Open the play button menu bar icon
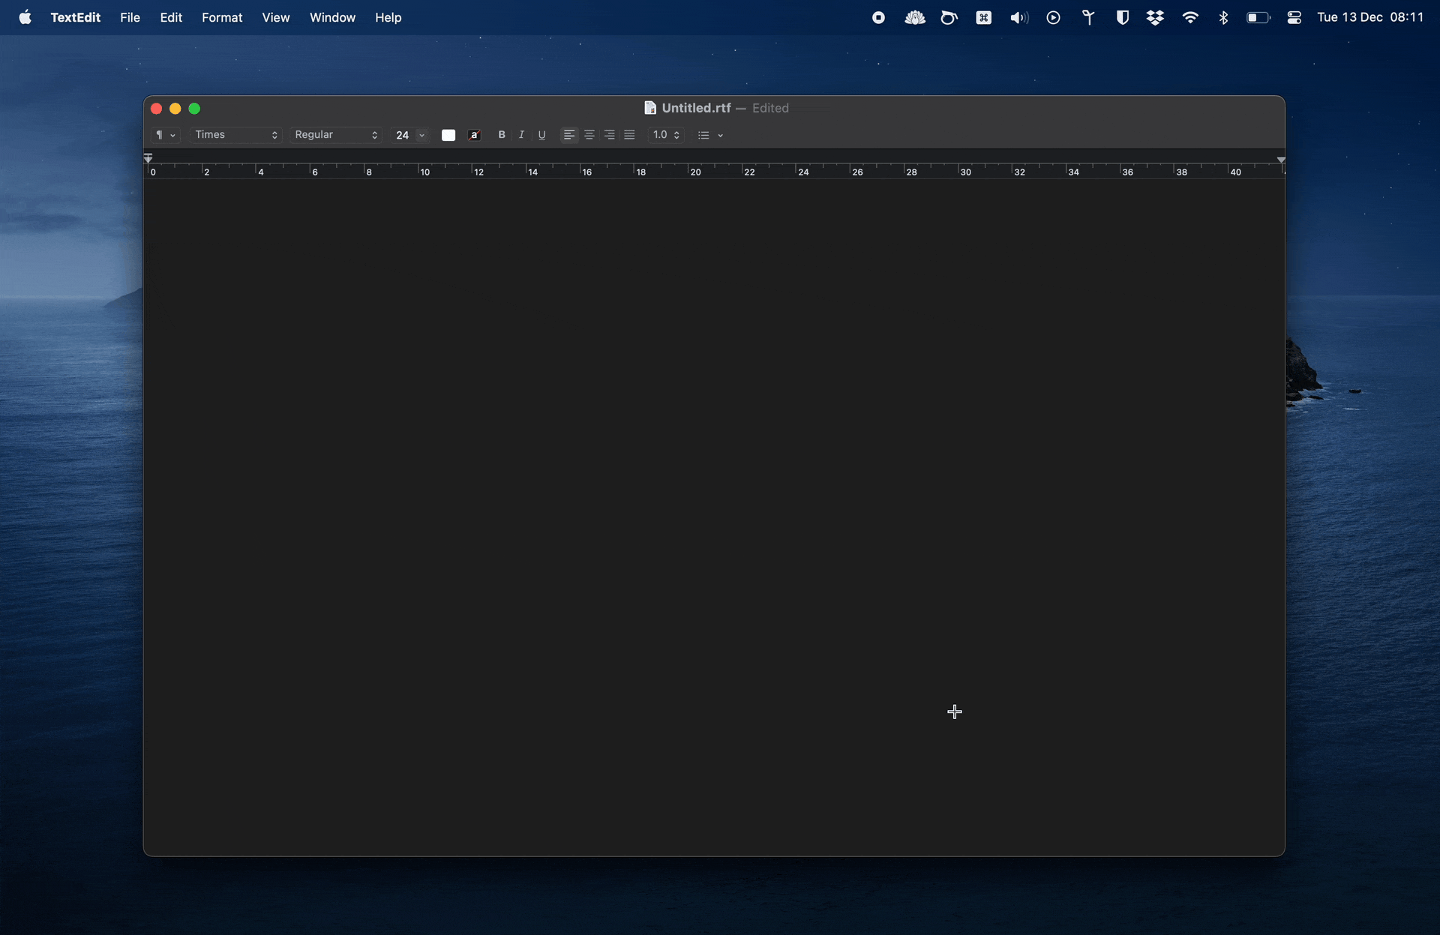Viewport: 1440px width, 935px height. [x=1053, y=17]
